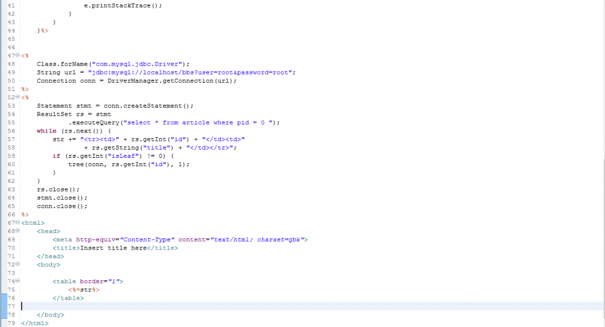Click line number 77 in the gutter
This screenshot has width=605, height=327.
click(x=11, y=306)
